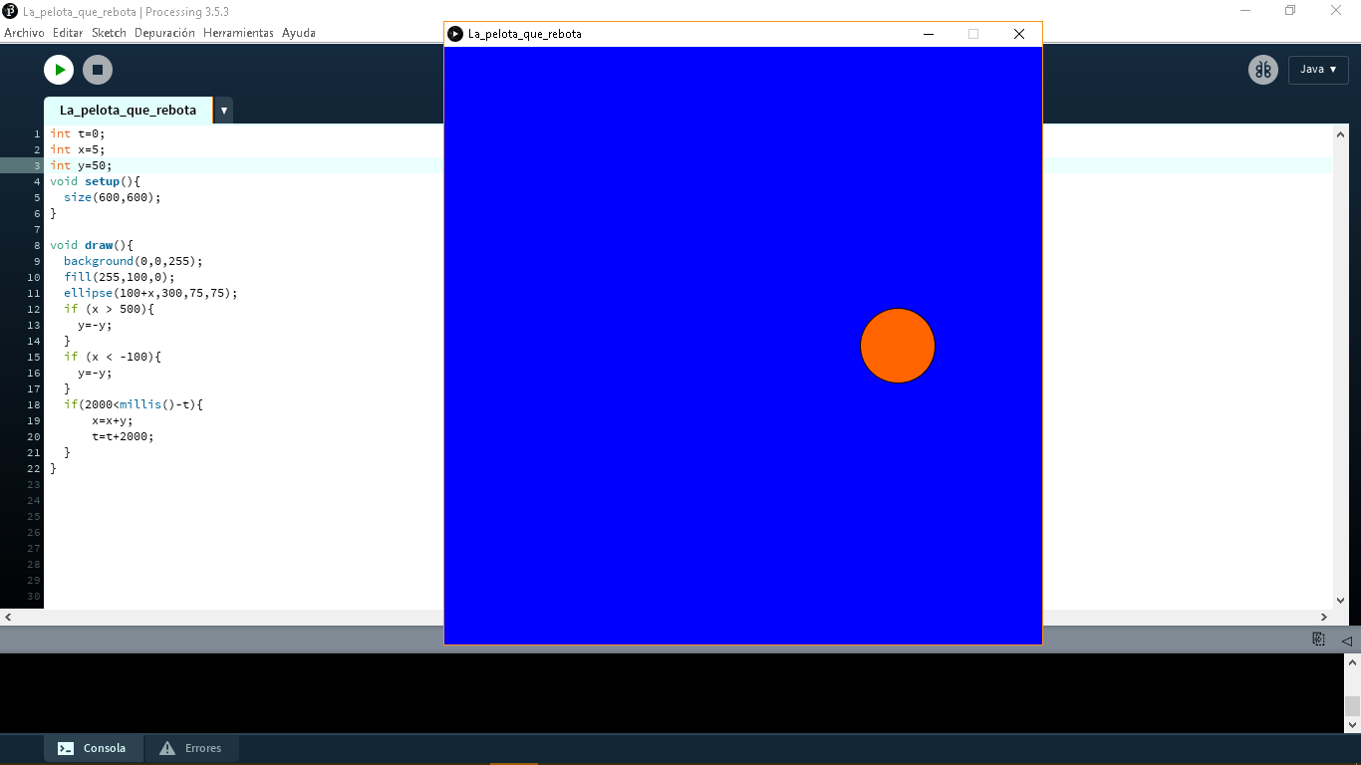Expand the tab arrow menu beside sketch tab

(224, 111)
